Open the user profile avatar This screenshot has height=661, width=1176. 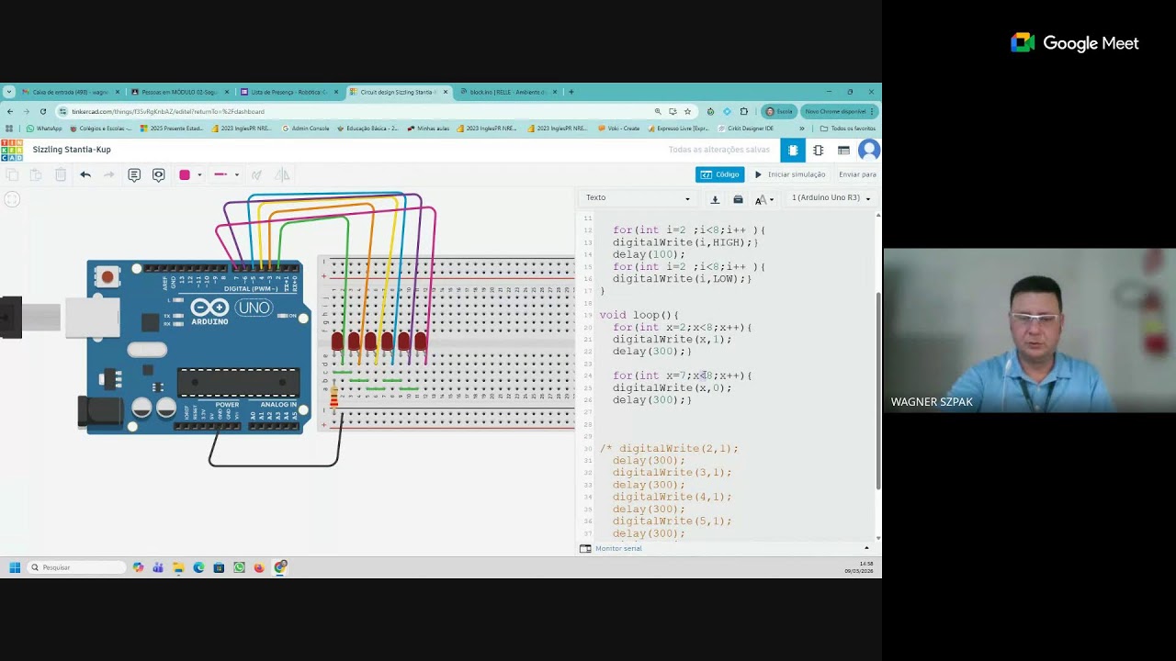(868, 151)
